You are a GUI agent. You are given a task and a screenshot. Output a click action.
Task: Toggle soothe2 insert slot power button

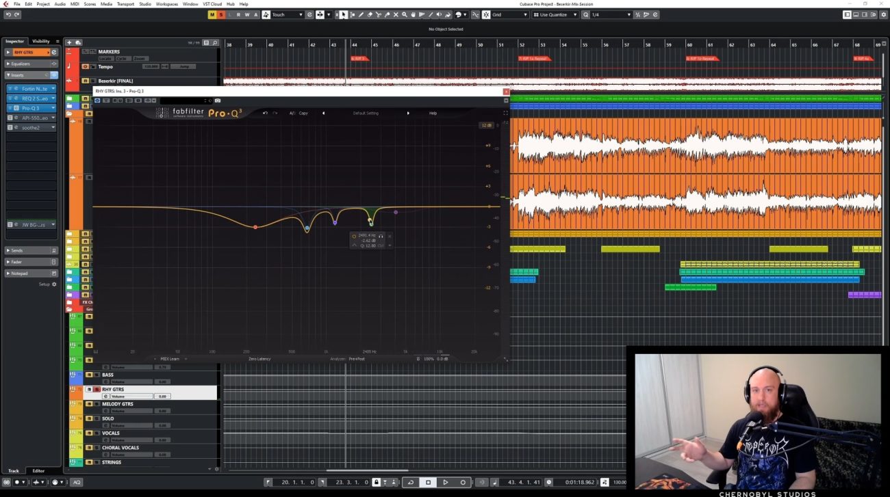click(10, 127)
